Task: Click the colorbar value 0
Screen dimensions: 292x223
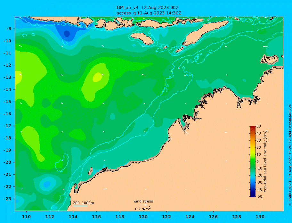Action: [x=257, y=161]
